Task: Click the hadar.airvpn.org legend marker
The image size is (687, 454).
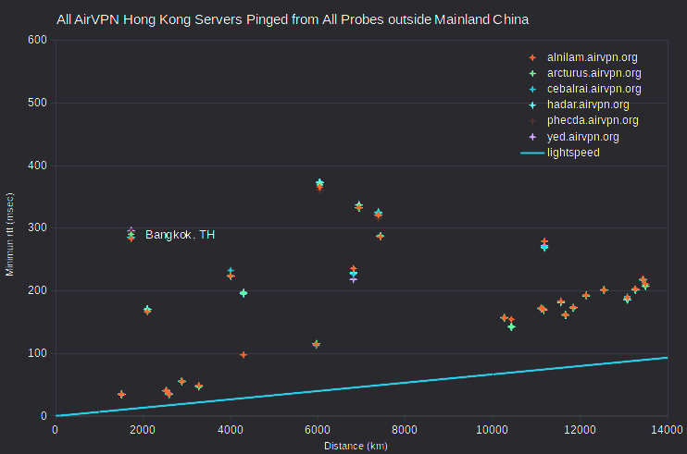Action: [532, 105]
